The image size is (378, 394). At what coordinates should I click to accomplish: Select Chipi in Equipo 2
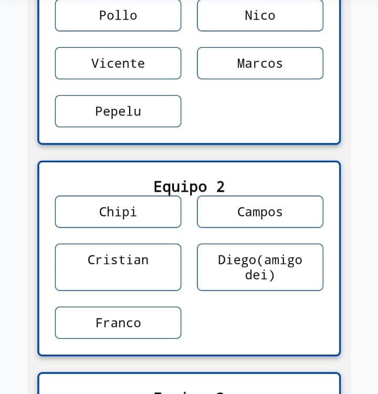(x=118, y=212)
